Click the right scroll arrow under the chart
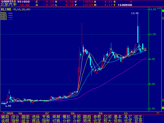 pyautogui.click(x=158, y=113)
